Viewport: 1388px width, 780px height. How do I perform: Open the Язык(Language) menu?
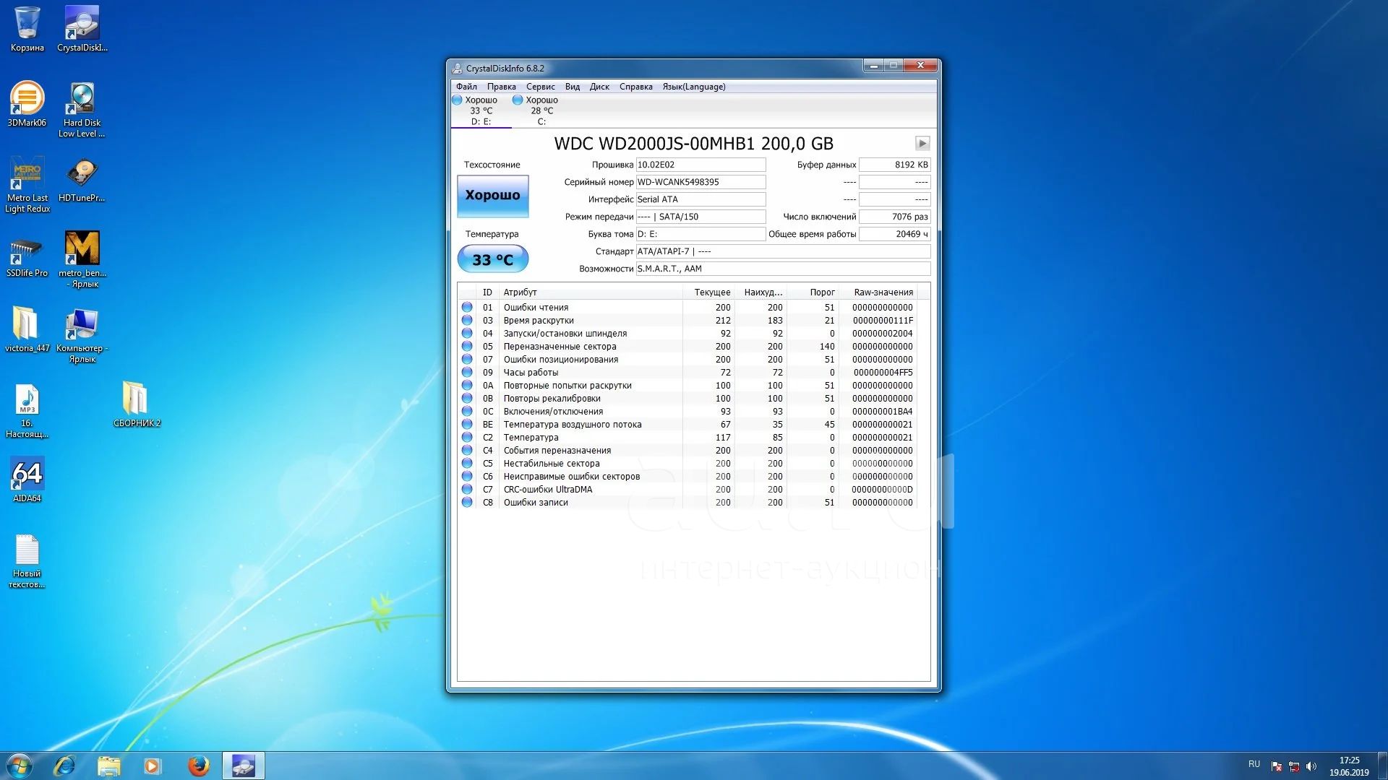click(x=694, y=87)
